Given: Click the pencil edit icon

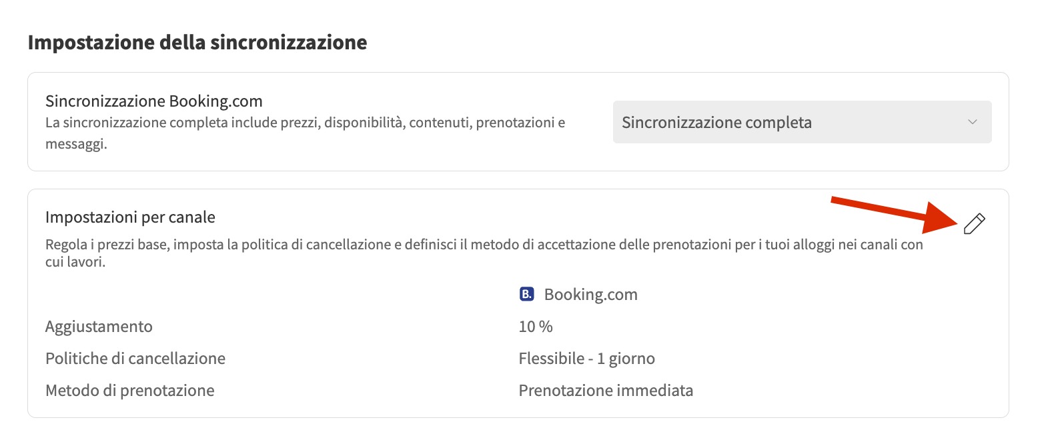Looking at the screenshot, I should [x=974, y=224].
